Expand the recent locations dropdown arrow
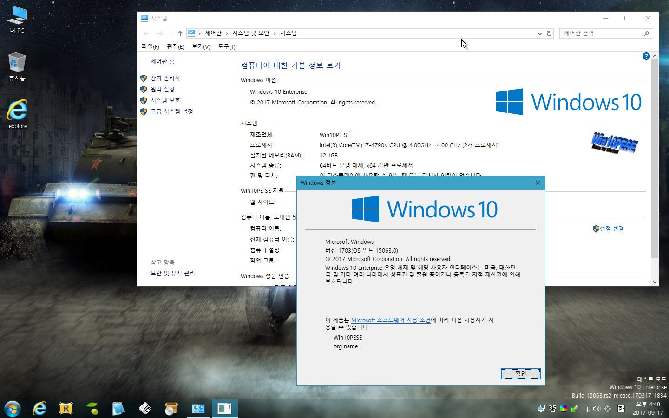The image size is (669, 418). tap(171, 33)
